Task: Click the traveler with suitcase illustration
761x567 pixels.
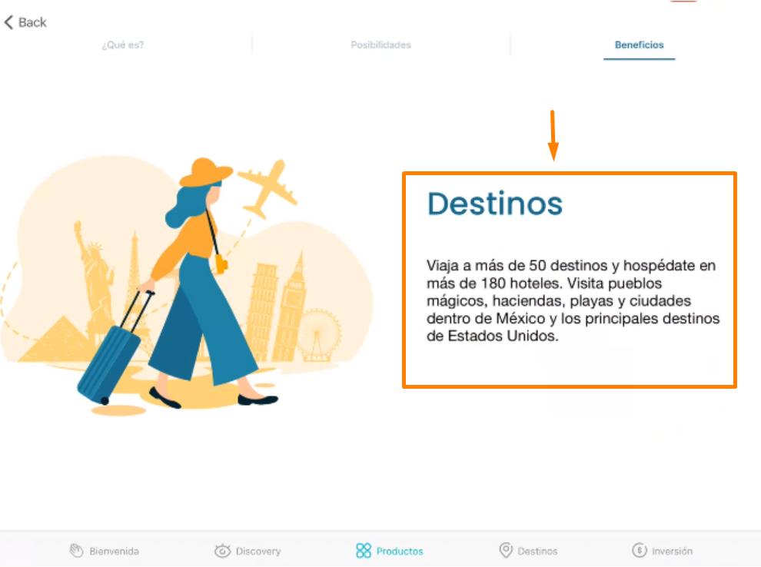Action: (186, 286)
